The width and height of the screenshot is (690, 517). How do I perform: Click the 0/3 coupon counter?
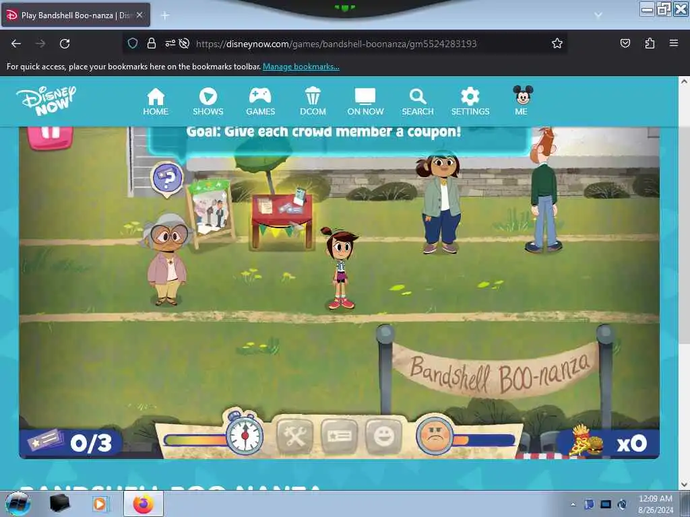coord(70,443)
